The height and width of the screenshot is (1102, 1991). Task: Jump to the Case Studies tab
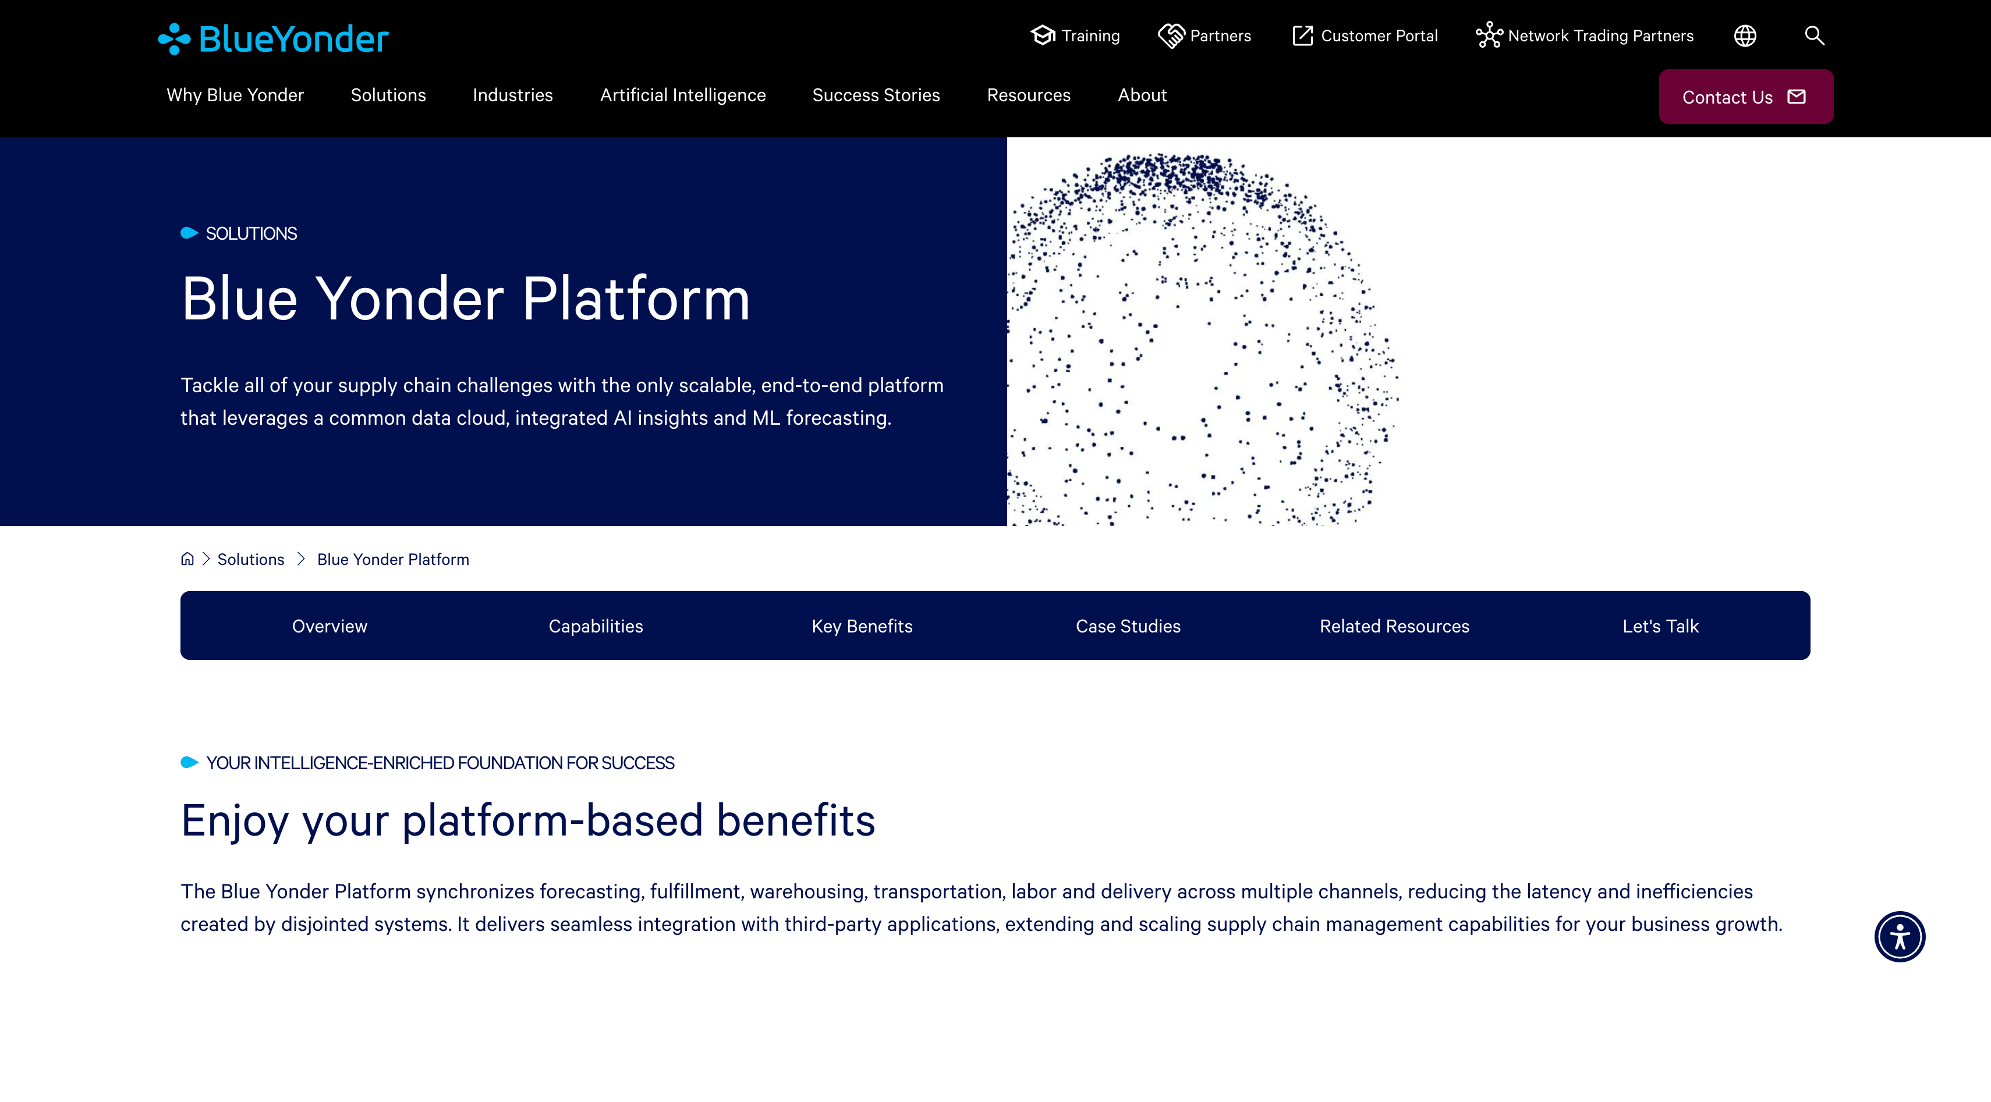pyautogui.click(x=1128, y=625)
